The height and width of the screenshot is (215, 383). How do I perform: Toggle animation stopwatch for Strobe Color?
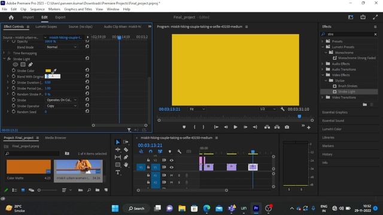(x=13, y=70)
